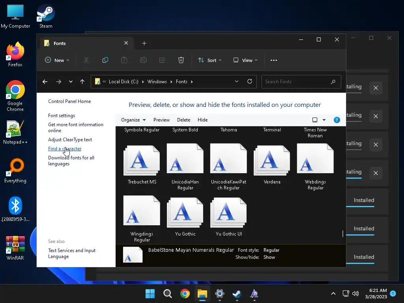
Task: Expand recent locations chevron
Action: [71, 82]
